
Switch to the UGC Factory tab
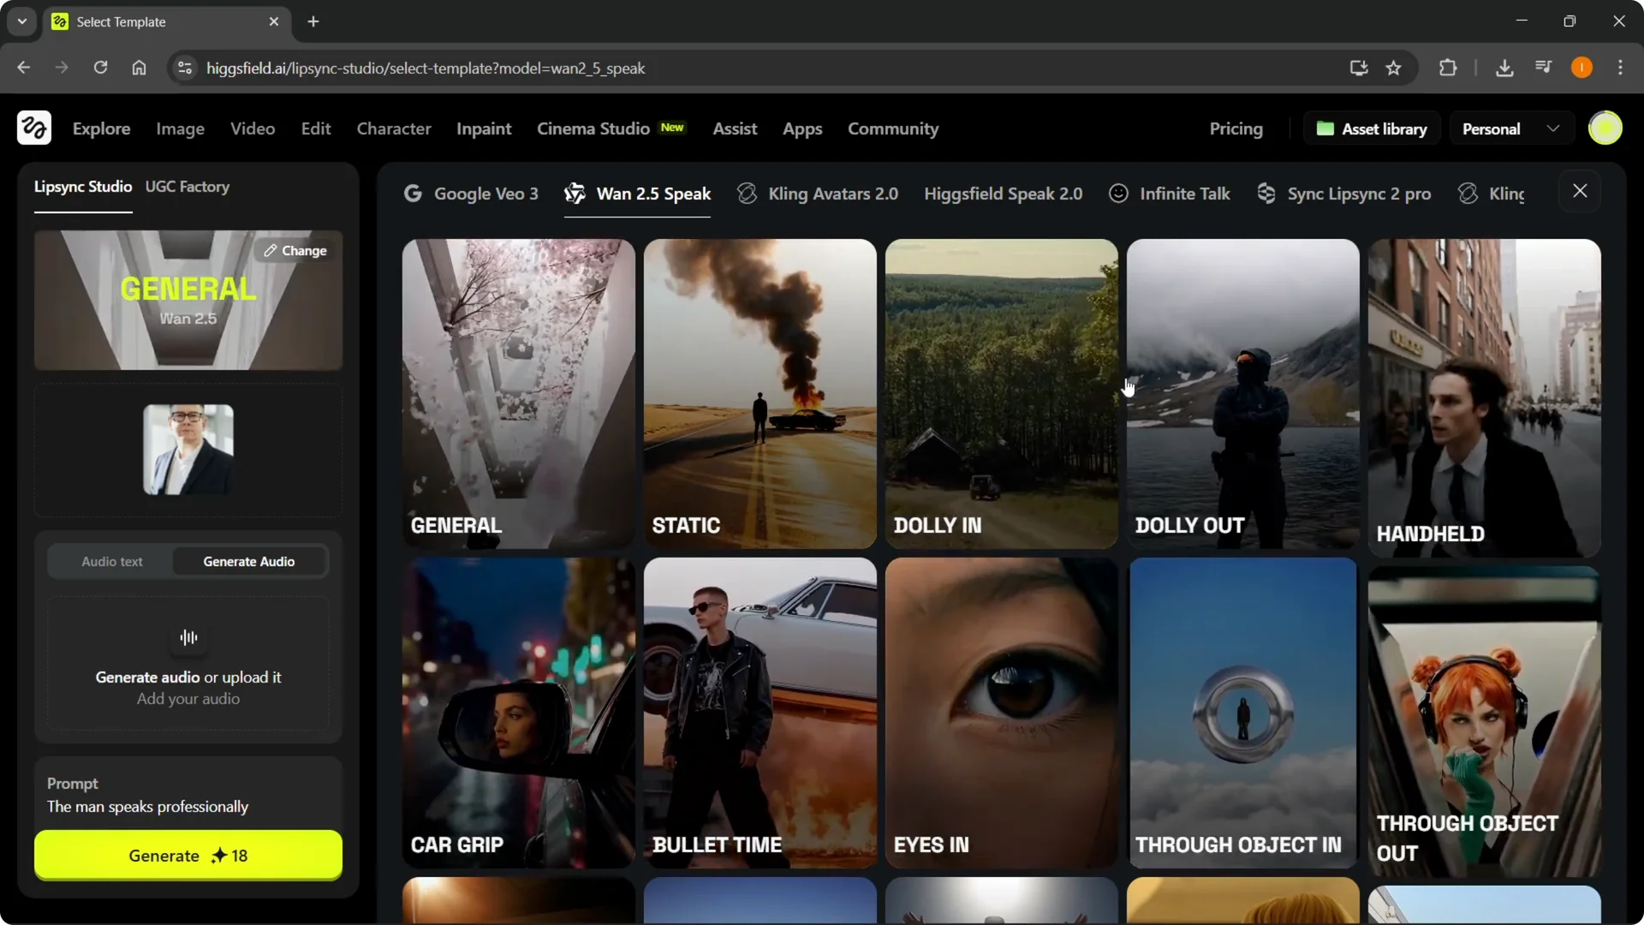(x=188, y=187)
